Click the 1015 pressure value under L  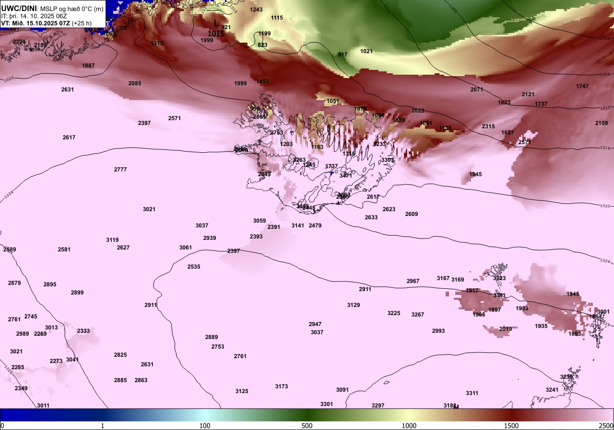tap(216, 34)
